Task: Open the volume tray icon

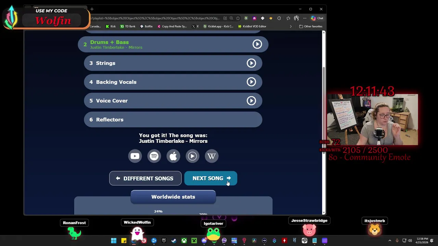Action: coord(410,241)
